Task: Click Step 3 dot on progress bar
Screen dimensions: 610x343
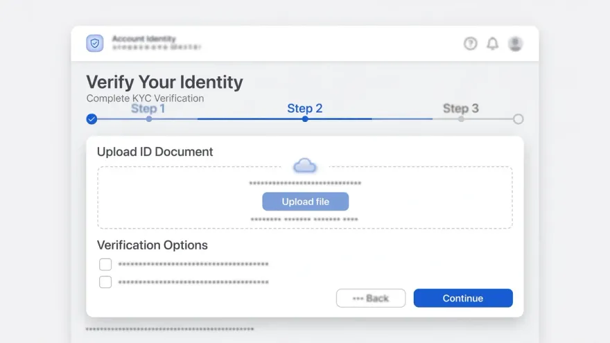Action: coord(461,119)
